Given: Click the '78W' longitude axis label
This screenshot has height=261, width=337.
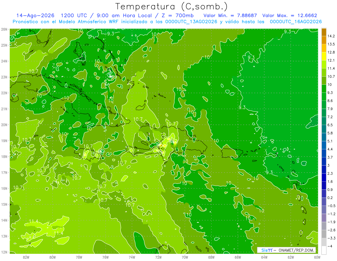Looking at the screenshot, I should pyautogui.click(x=79, y=257).
